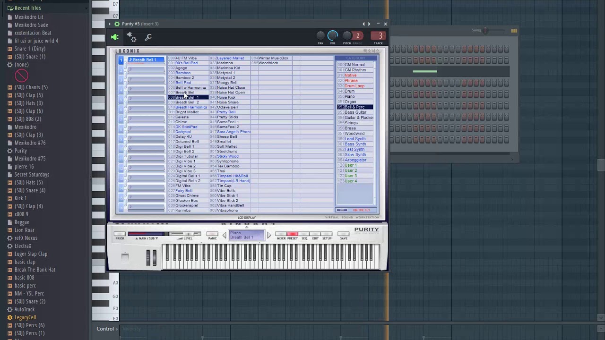605x340 pixels.
Task: Open the Purity #3 plugin options arrow
Action: coord(110,24)
